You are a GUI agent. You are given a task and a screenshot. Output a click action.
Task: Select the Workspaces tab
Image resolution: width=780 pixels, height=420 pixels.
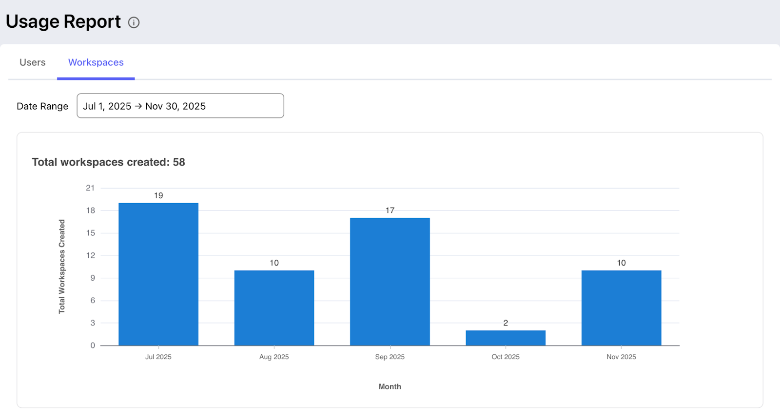(96, 62)
